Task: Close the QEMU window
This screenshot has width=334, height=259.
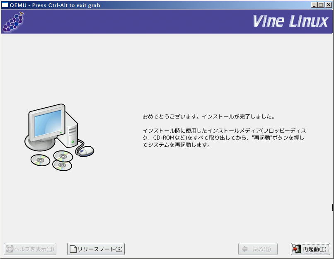Action: pos(329,5)
